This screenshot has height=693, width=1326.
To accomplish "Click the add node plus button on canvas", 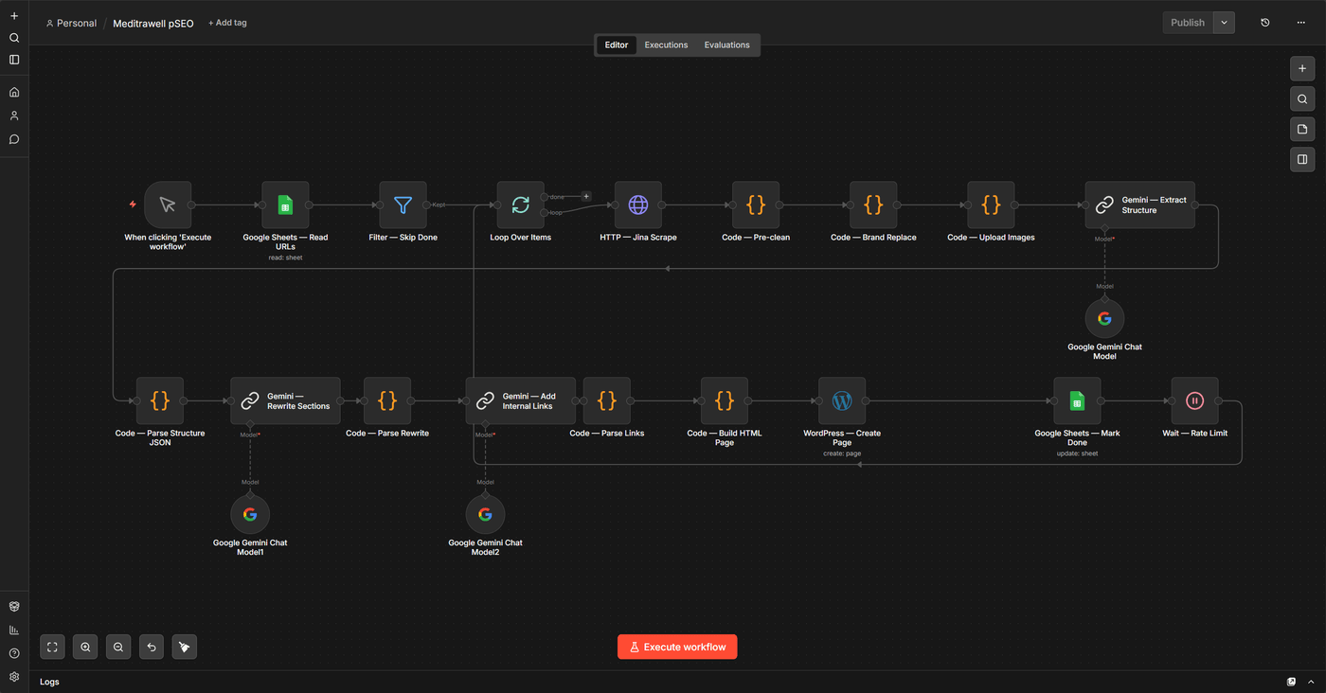I will pyautogui.click(x=1302, y=68).
